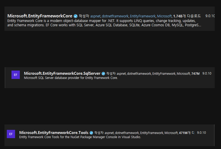The image size is (221, 149).
Task: Click the EF icon beside SqlServer package
Action: (x=16, y=75)
